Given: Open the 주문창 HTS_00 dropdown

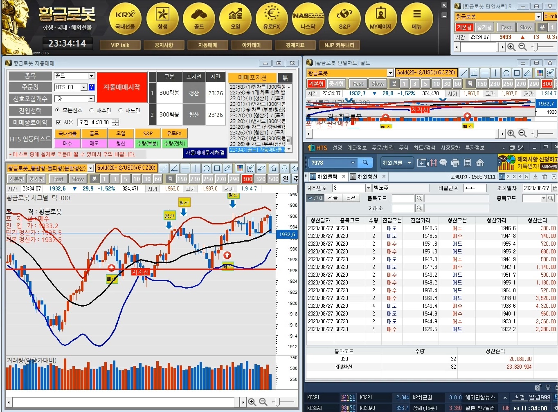Looking at the screenshot, I should tap(84, 87).
